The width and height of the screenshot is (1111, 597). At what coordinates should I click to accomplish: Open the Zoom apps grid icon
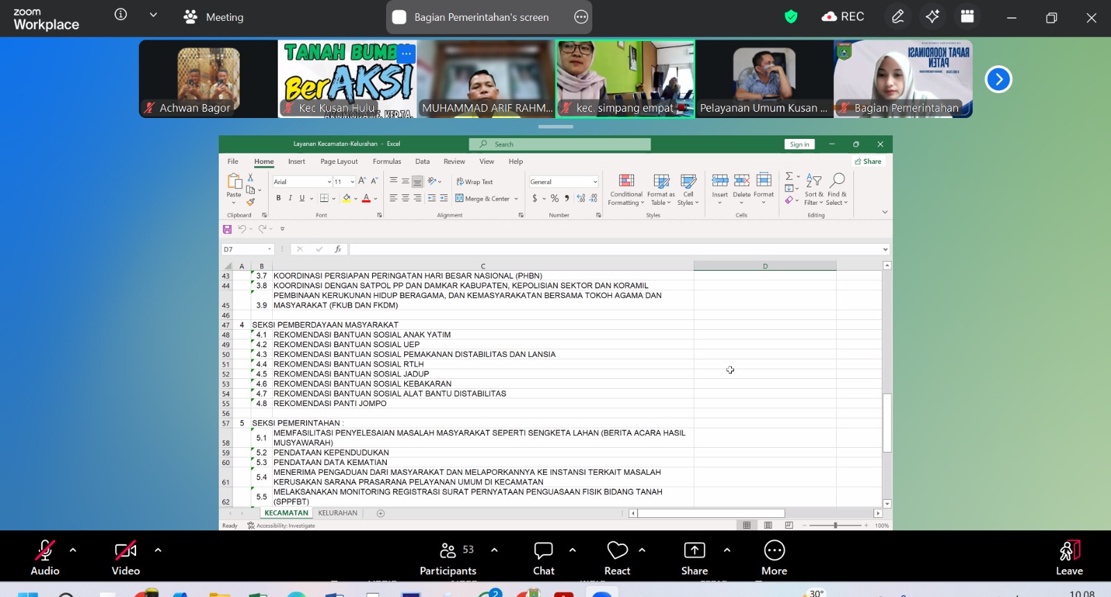point(967,16)
